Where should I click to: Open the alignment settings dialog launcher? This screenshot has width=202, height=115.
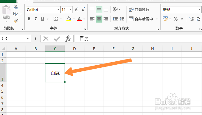point(158,29)
